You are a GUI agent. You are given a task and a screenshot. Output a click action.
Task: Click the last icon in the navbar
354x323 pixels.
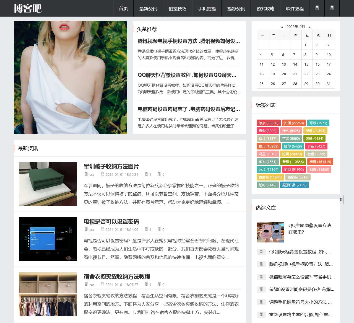332,8
